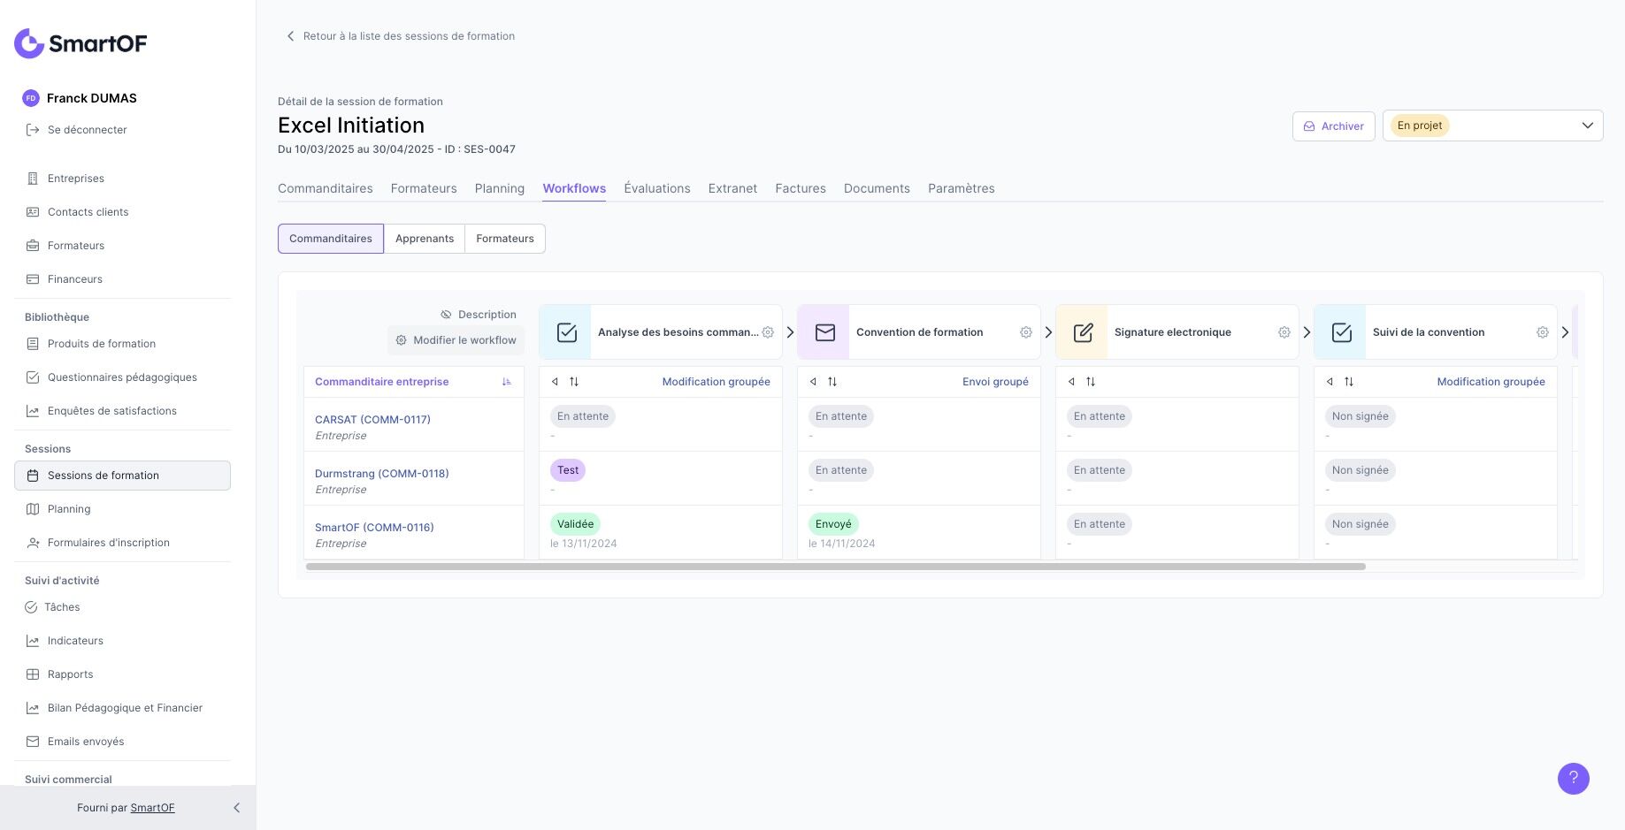Open settings gear for Analyse des besoins step
The height and width of the screenshot is (830, 1625).
pyautogui.click(x=768, y=332)
